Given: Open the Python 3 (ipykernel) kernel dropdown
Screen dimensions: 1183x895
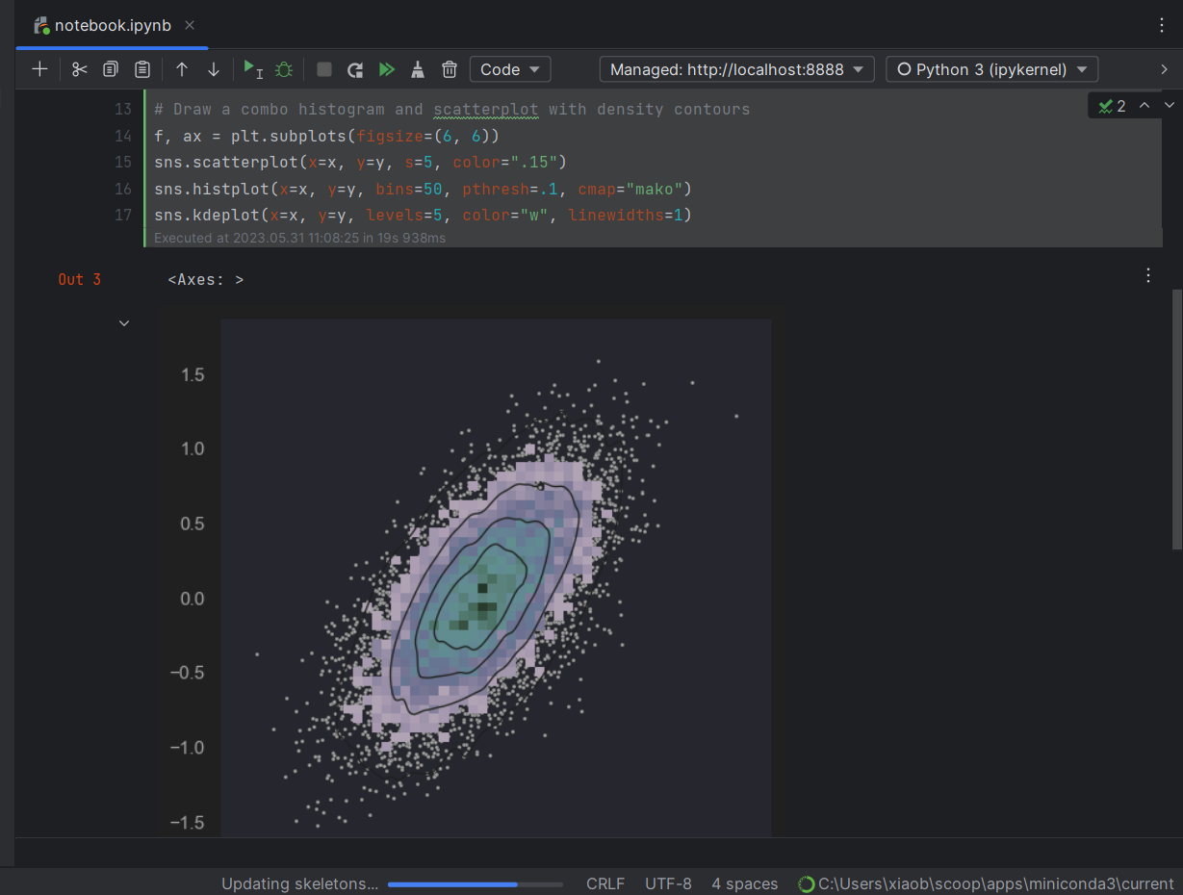Looking at the screenshot, I should [x=991, y=69].
